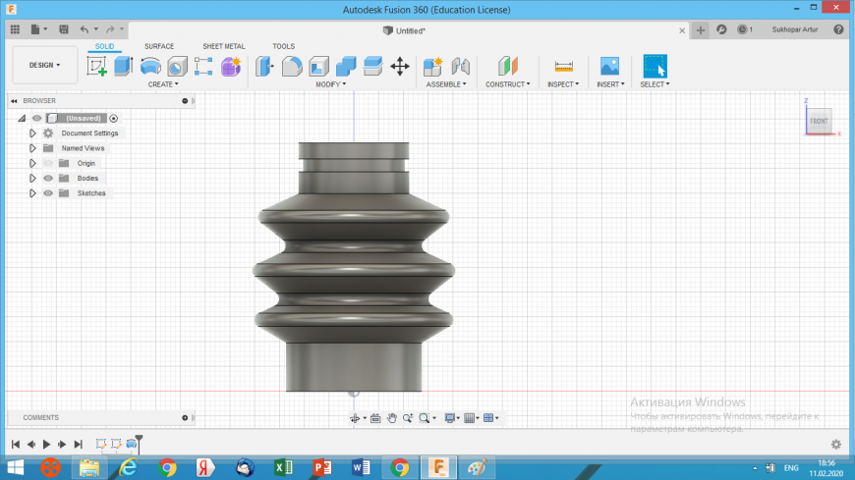Select the Combine tool
The height and width of the screenshot is (480, 855).
pos(346,67)
